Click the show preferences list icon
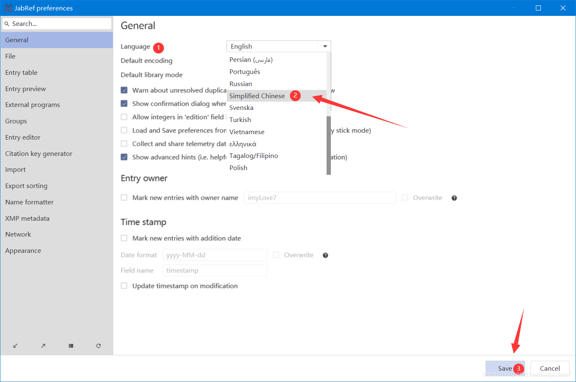Screen dimensions: 576x382 71,346
